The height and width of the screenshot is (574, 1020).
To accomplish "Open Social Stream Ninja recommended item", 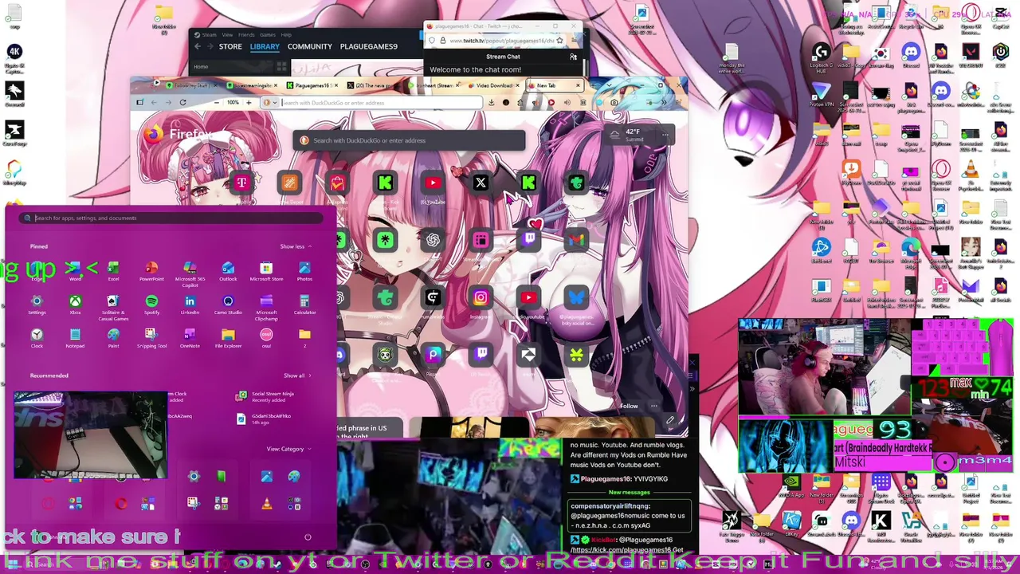I will pos(265,395).
